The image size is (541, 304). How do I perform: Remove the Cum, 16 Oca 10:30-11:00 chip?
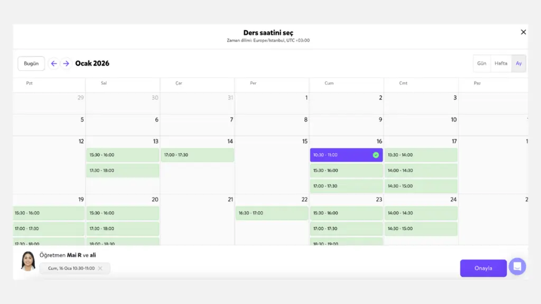coord(100,269)
